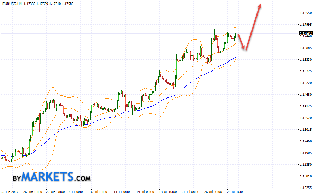Click the 1.16330 price level label

coord(305,60)
